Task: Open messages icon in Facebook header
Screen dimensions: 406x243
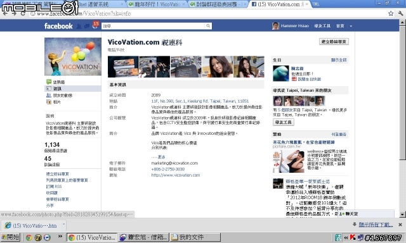Action: [x=87, y=26]
